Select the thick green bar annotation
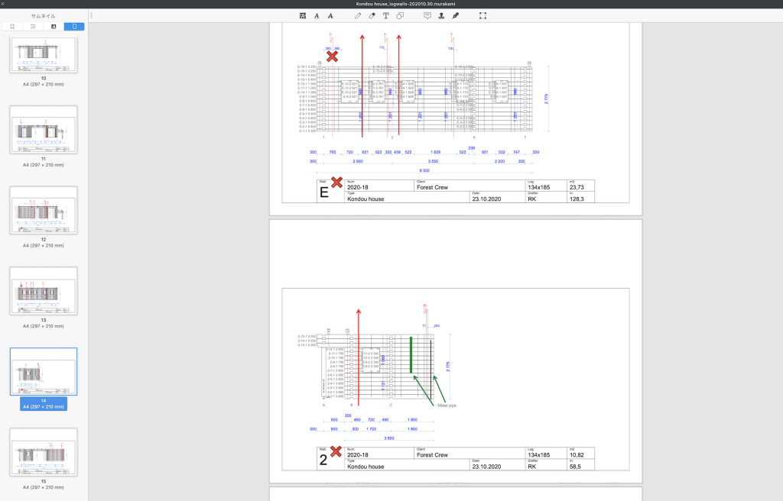 411,355
